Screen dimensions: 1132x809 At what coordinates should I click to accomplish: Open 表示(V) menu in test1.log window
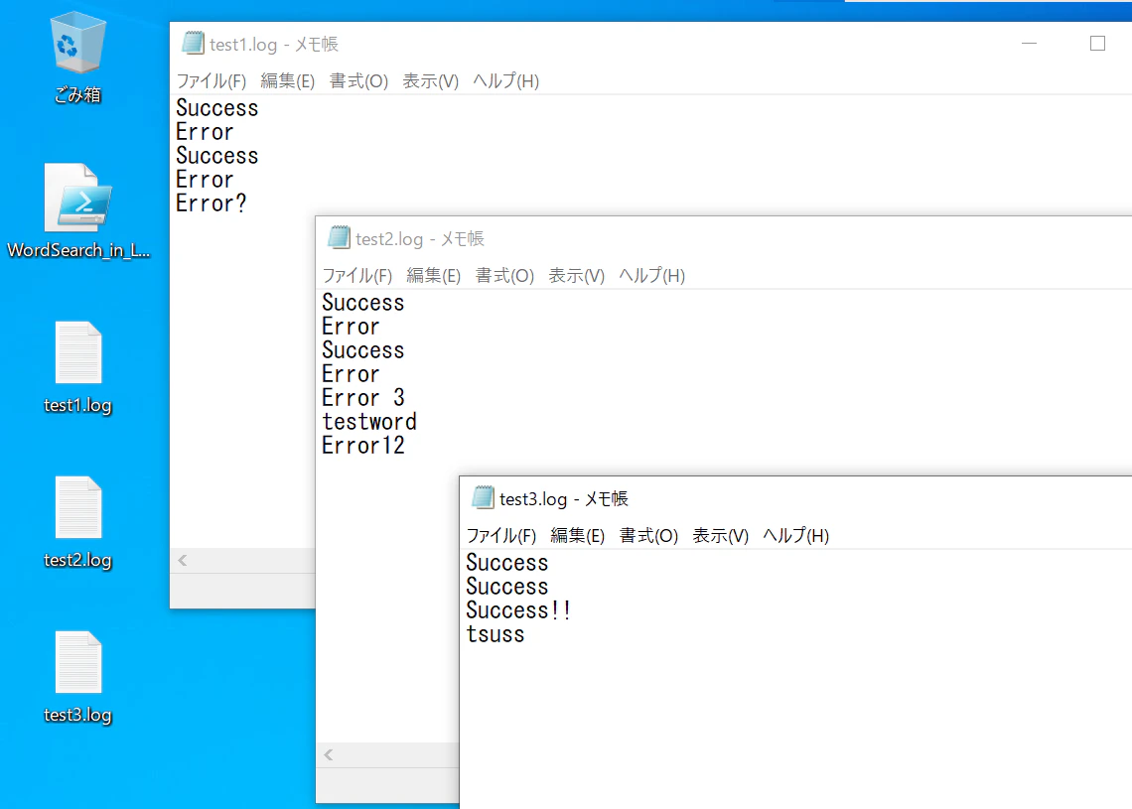430,80
